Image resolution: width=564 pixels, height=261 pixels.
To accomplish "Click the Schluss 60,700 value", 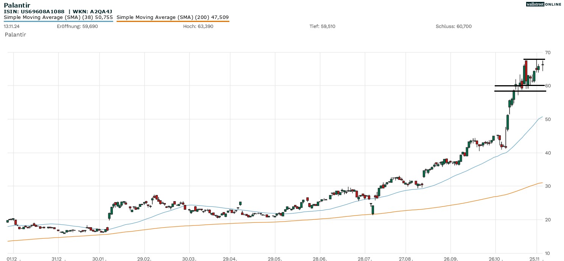I will click(453, 27).
